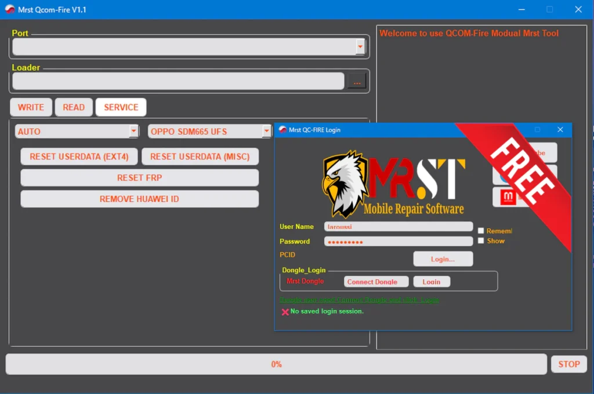This screenshot has width=594, height=394.
Task: Click the Mrst Qcom-Fire title bar icon
Action: point(10,10)
